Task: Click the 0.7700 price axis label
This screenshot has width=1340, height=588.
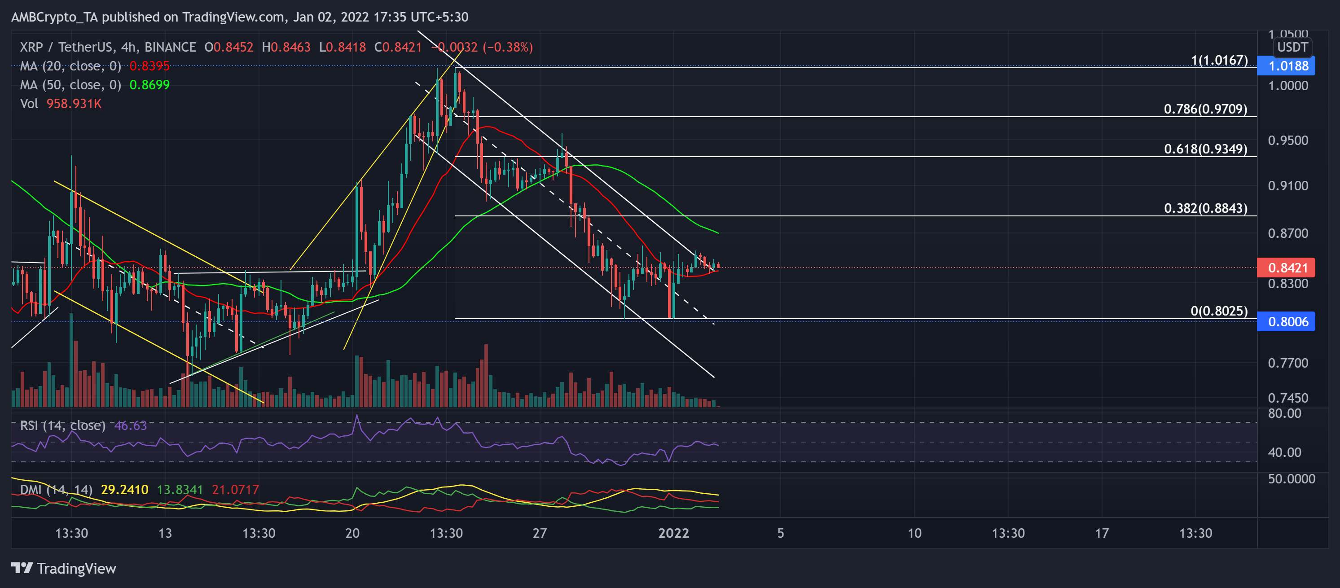Action: [1287, 363]
